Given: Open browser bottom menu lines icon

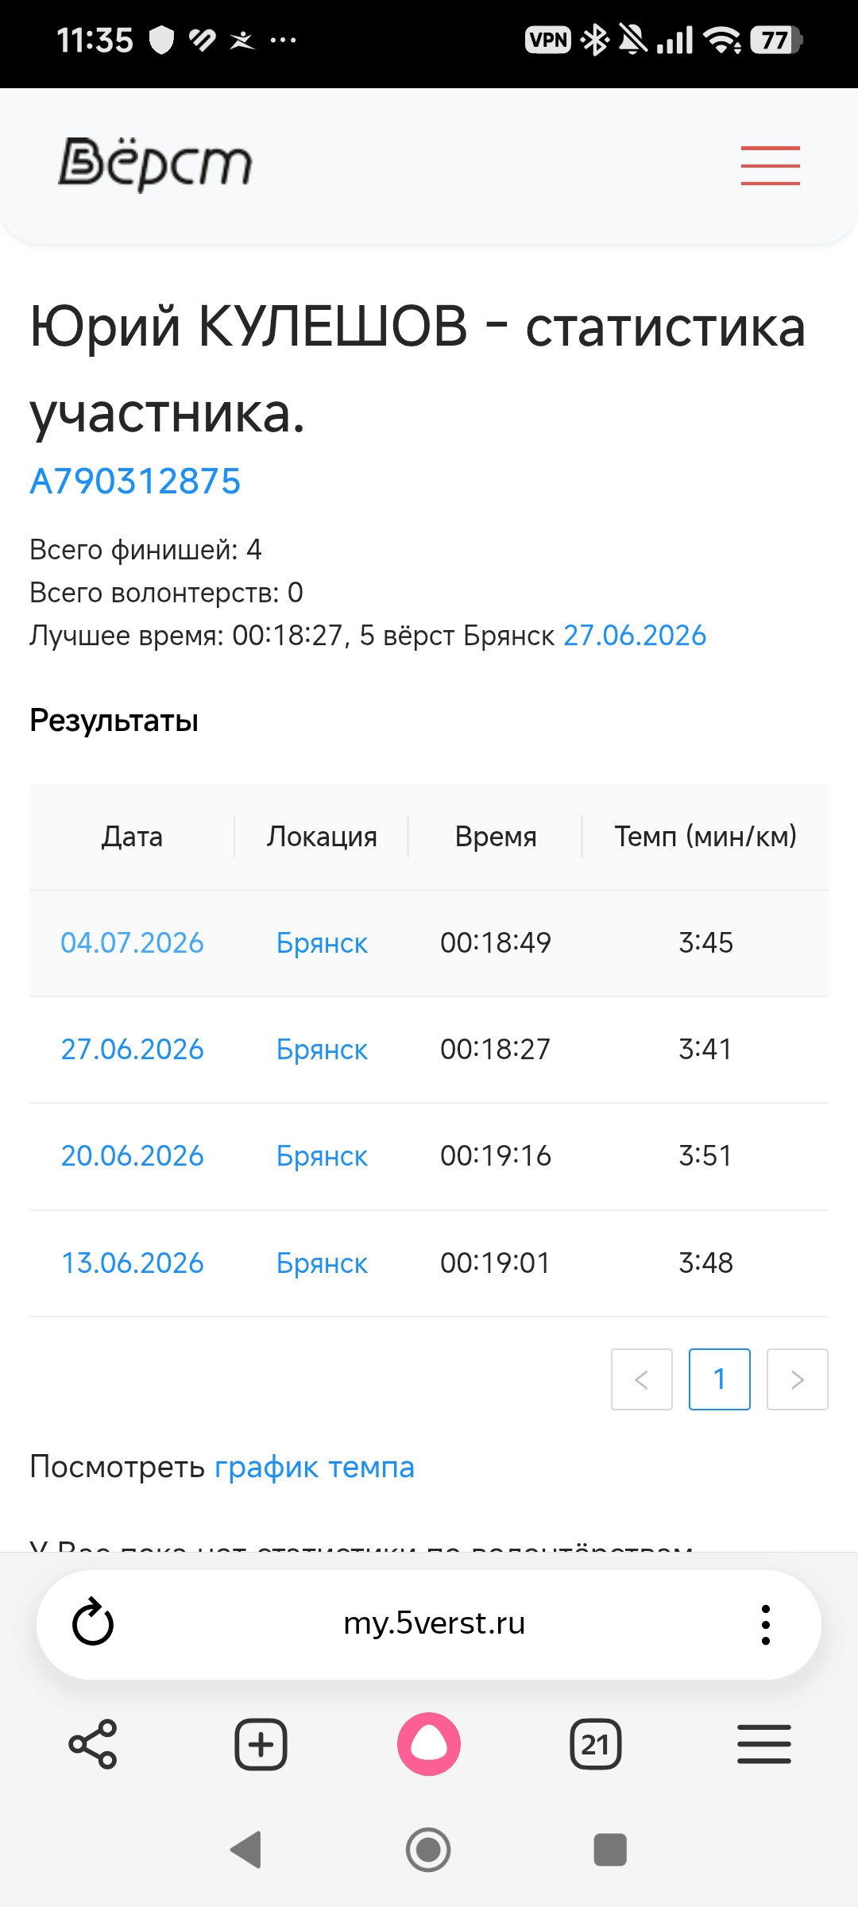Looking at the screenshot, I should click(x=764, y=1744).
